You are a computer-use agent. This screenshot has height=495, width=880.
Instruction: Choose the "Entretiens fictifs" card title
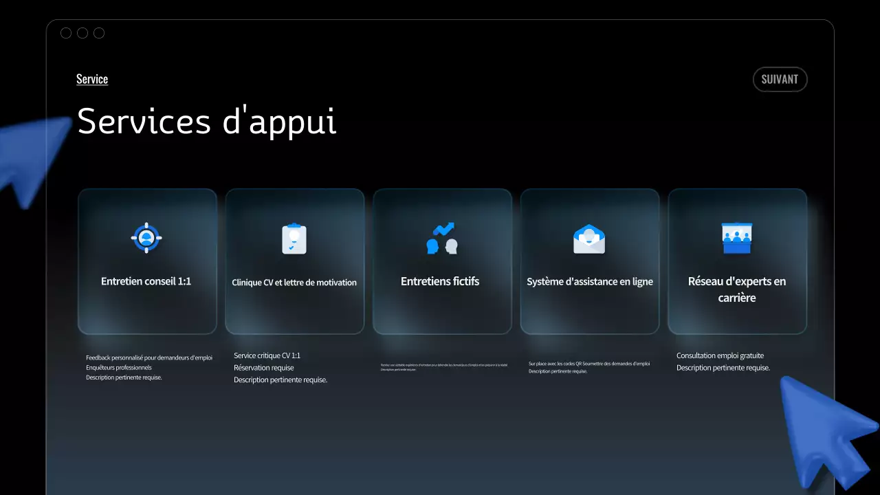[440, 281]
